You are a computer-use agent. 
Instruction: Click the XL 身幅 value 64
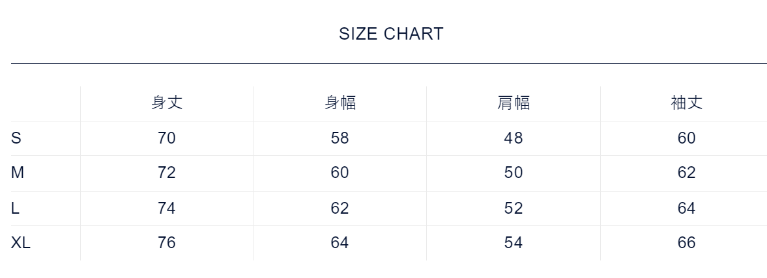pos(340,243)
